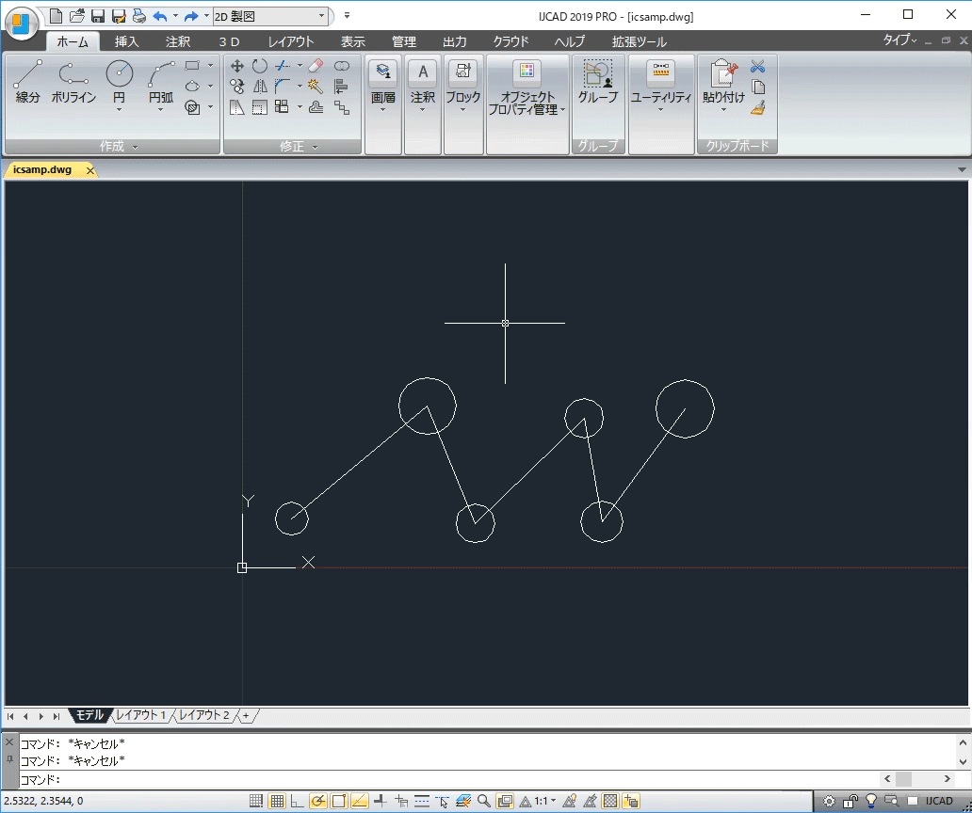Expand the ellipse tool dropdown arrow
The image size is (972, 813).
coord(211,86)
